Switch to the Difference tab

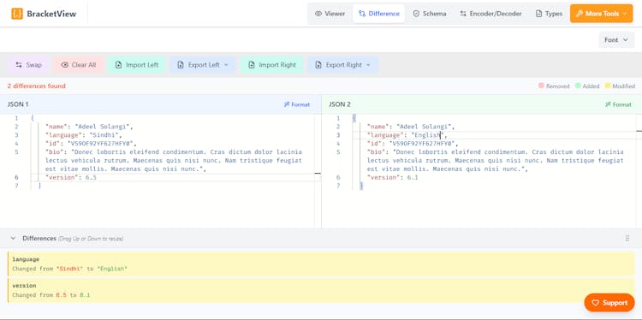click(x=378, y=14)
